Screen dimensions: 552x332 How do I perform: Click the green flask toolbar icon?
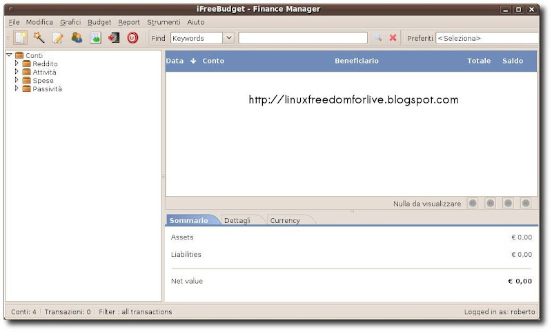point(95,38)
